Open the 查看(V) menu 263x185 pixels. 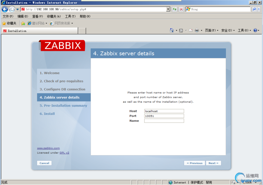37,16
